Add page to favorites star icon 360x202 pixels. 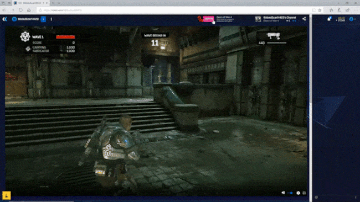(320, 10)
